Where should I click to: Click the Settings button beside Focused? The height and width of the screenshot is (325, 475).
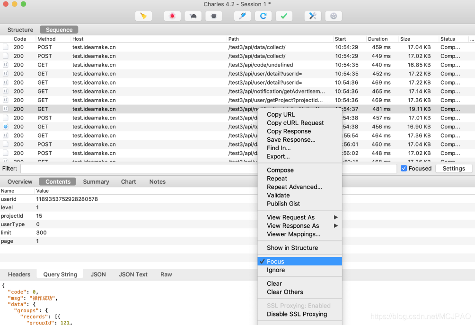(x=454, y=169)
